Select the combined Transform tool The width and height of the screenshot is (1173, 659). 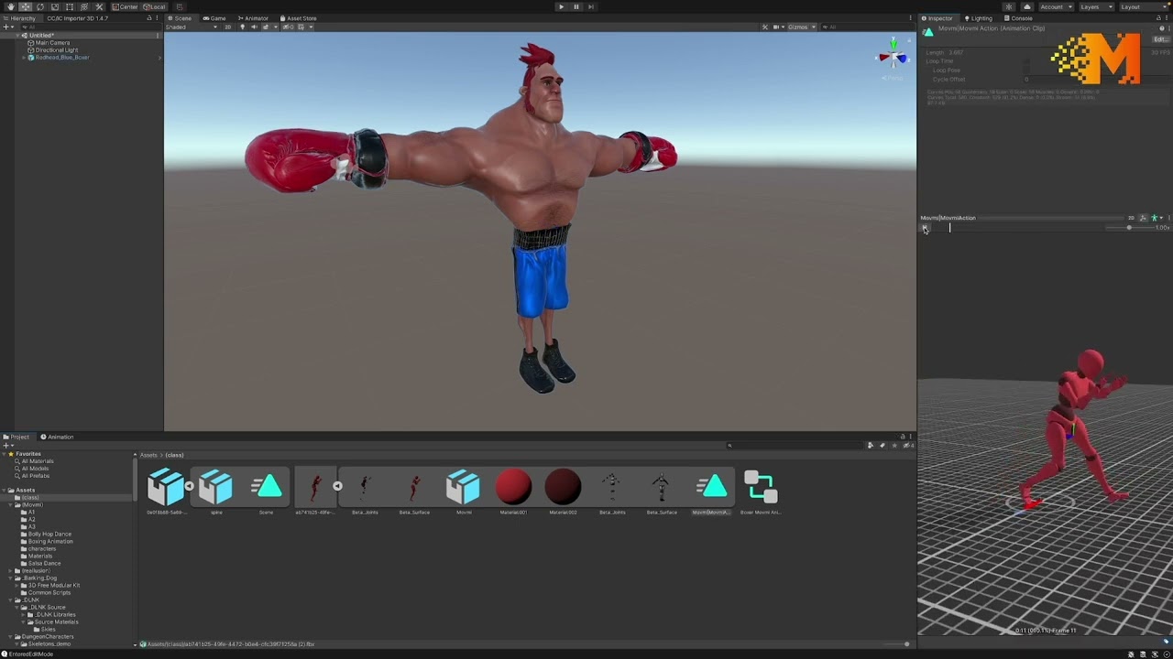[84, 6]
